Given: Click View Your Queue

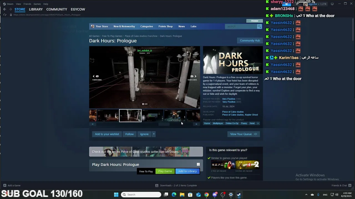Looking at the screenshot, I should click(244, 134).
